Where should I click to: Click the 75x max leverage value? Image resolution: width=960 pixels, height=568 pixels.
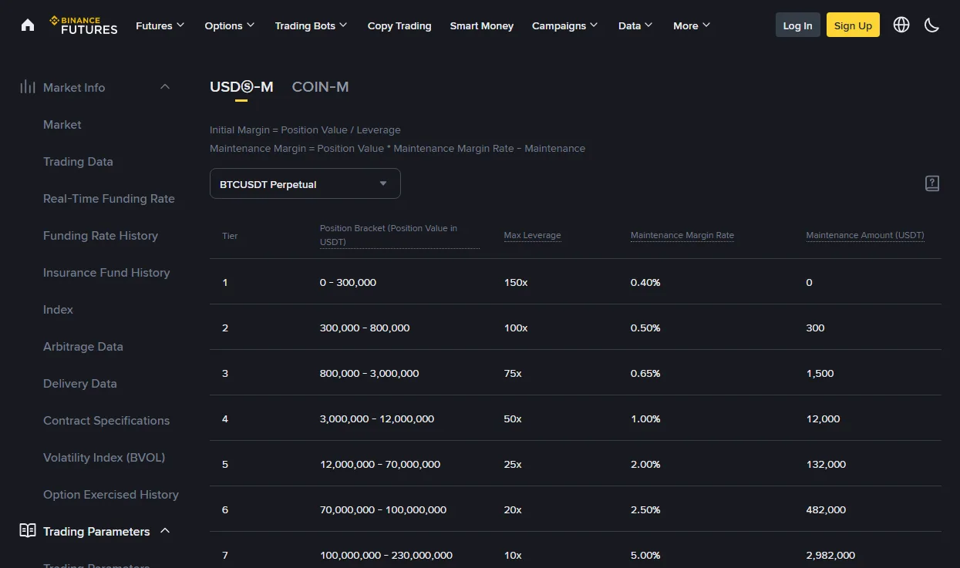[513, 373]
